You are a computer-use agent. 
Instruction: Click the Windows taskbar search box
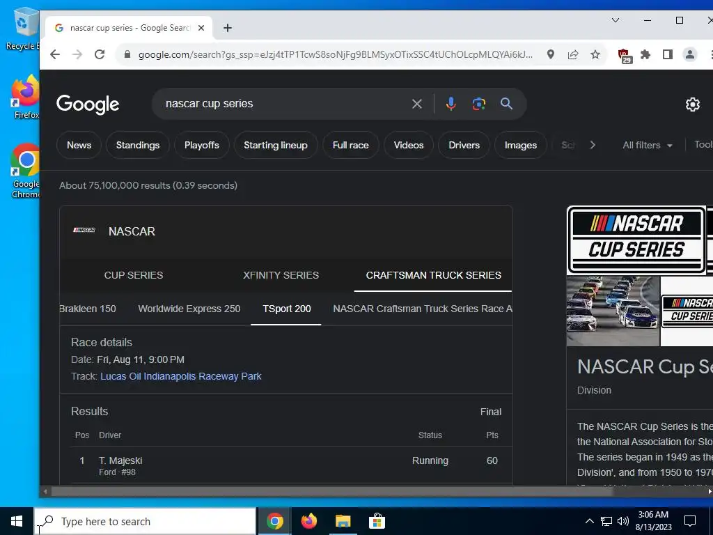tap(145, 521)
